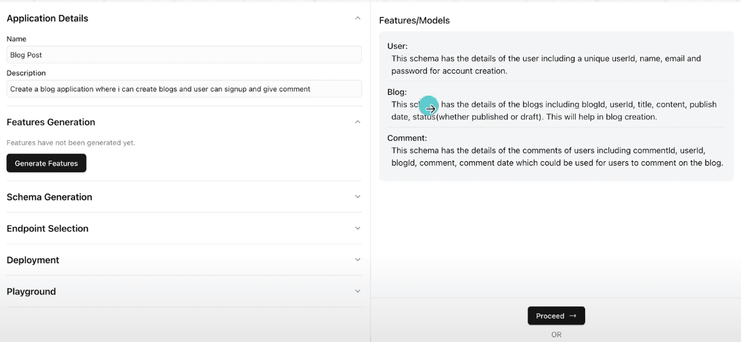Open the Endpoint Selection heading

click(x=48, y=229)
